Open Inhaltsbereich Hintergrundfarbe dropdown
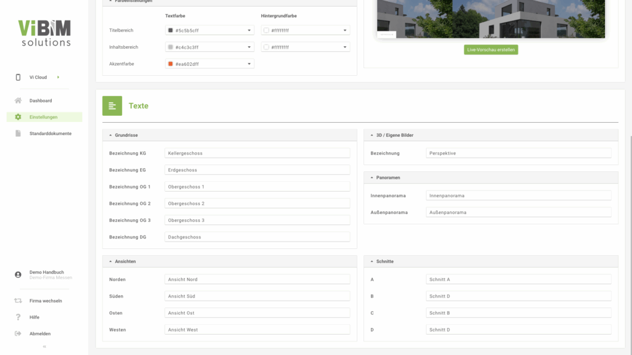Screen dimensions: 632x355 pos(345,47)
